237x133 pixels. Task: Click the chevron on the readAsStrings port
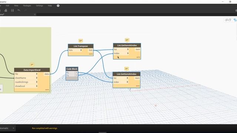[37, 82]
